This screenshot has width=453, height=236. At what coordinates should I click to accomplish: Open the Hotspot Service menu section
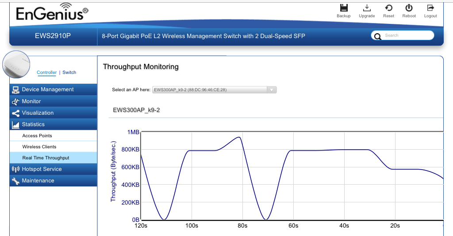pos(54,169)
